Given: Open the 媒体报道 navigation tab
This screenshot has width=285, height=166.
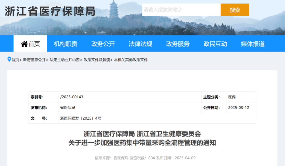Looking at the screenshot, I should pos(253,44).
